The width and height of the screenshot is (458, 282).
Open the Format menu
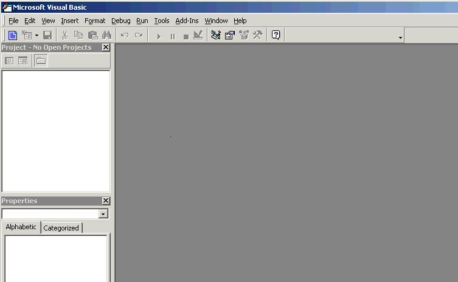(x=95, y=21)
